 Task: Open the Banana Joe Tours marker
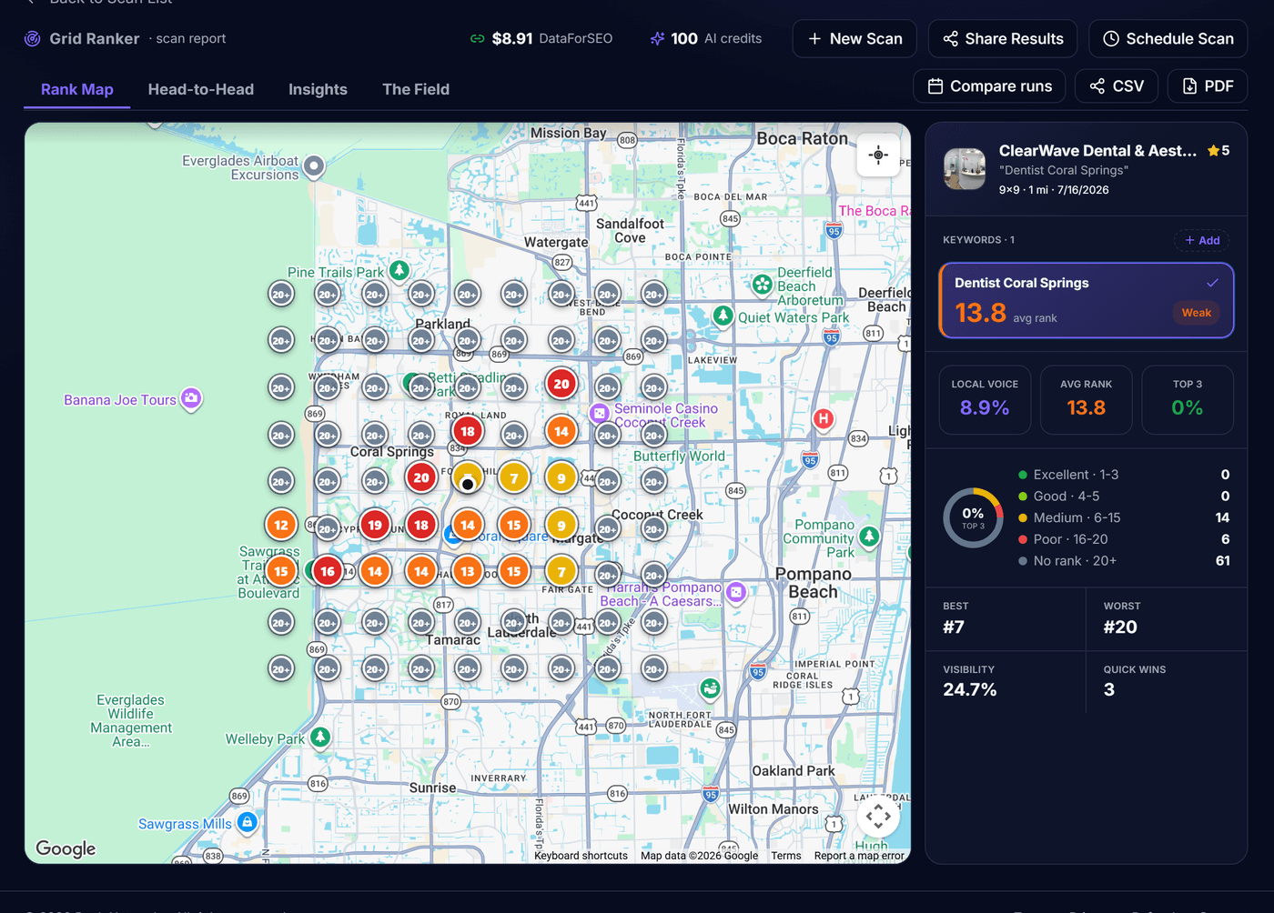coord(191,398)
